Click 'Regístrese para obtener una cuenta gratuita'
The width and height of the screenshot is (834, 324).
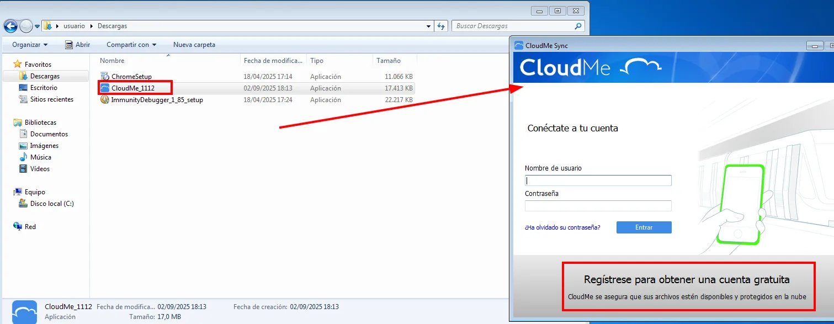[x=687, y=280]
